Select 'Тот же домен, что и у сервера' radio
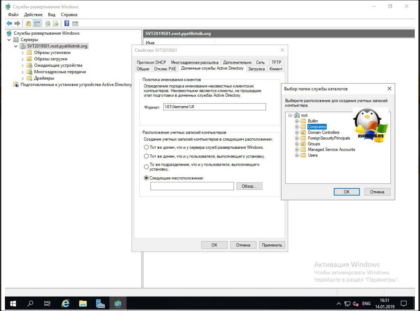Image resolution: width=420 pixels, height=311 pixels. coord(147,147)
